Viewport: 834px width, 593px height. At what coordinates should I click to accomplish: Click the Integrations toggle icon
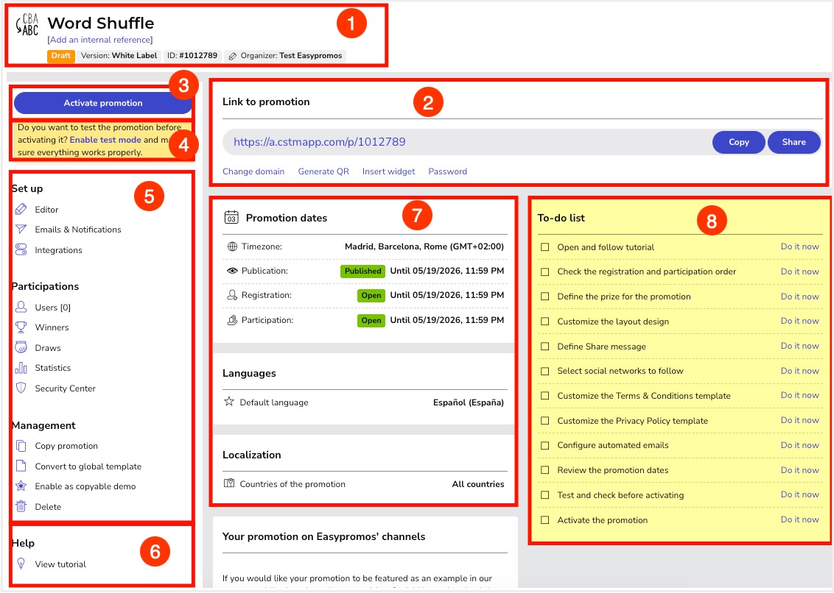[x=21, y=249]
